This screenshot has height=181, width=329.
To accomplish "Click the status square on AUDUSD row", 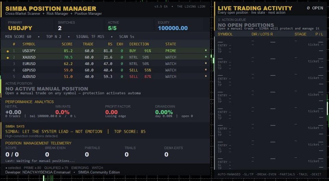I will coord(206,76).
